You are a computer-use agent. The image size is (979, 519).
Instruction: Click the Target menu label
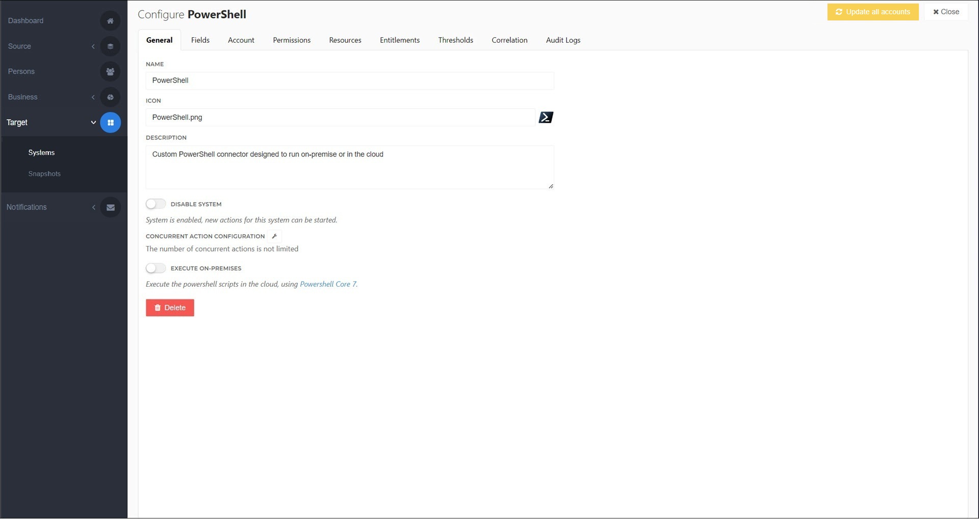[x=17, y=123]
